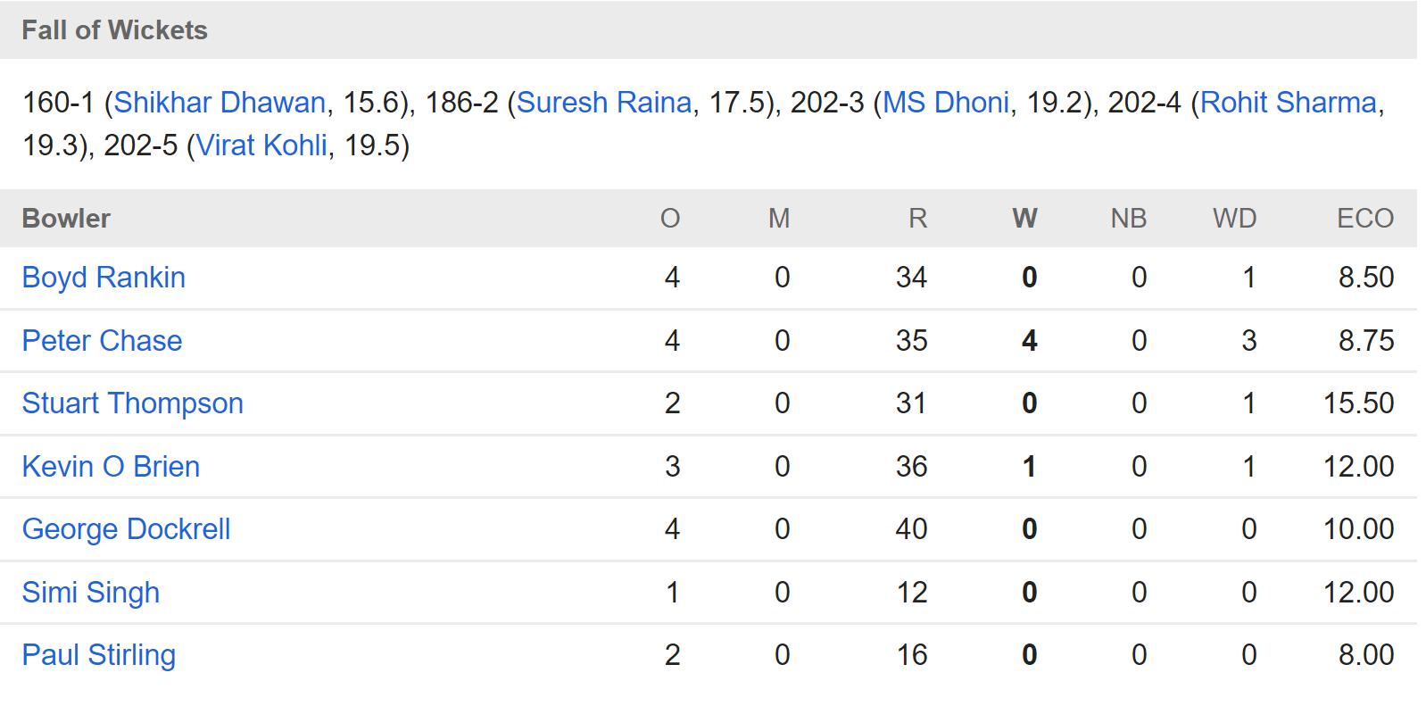This screenshot has height=706, width=1426.
Task: Click the ECO column header
Action: point(1364,219)
